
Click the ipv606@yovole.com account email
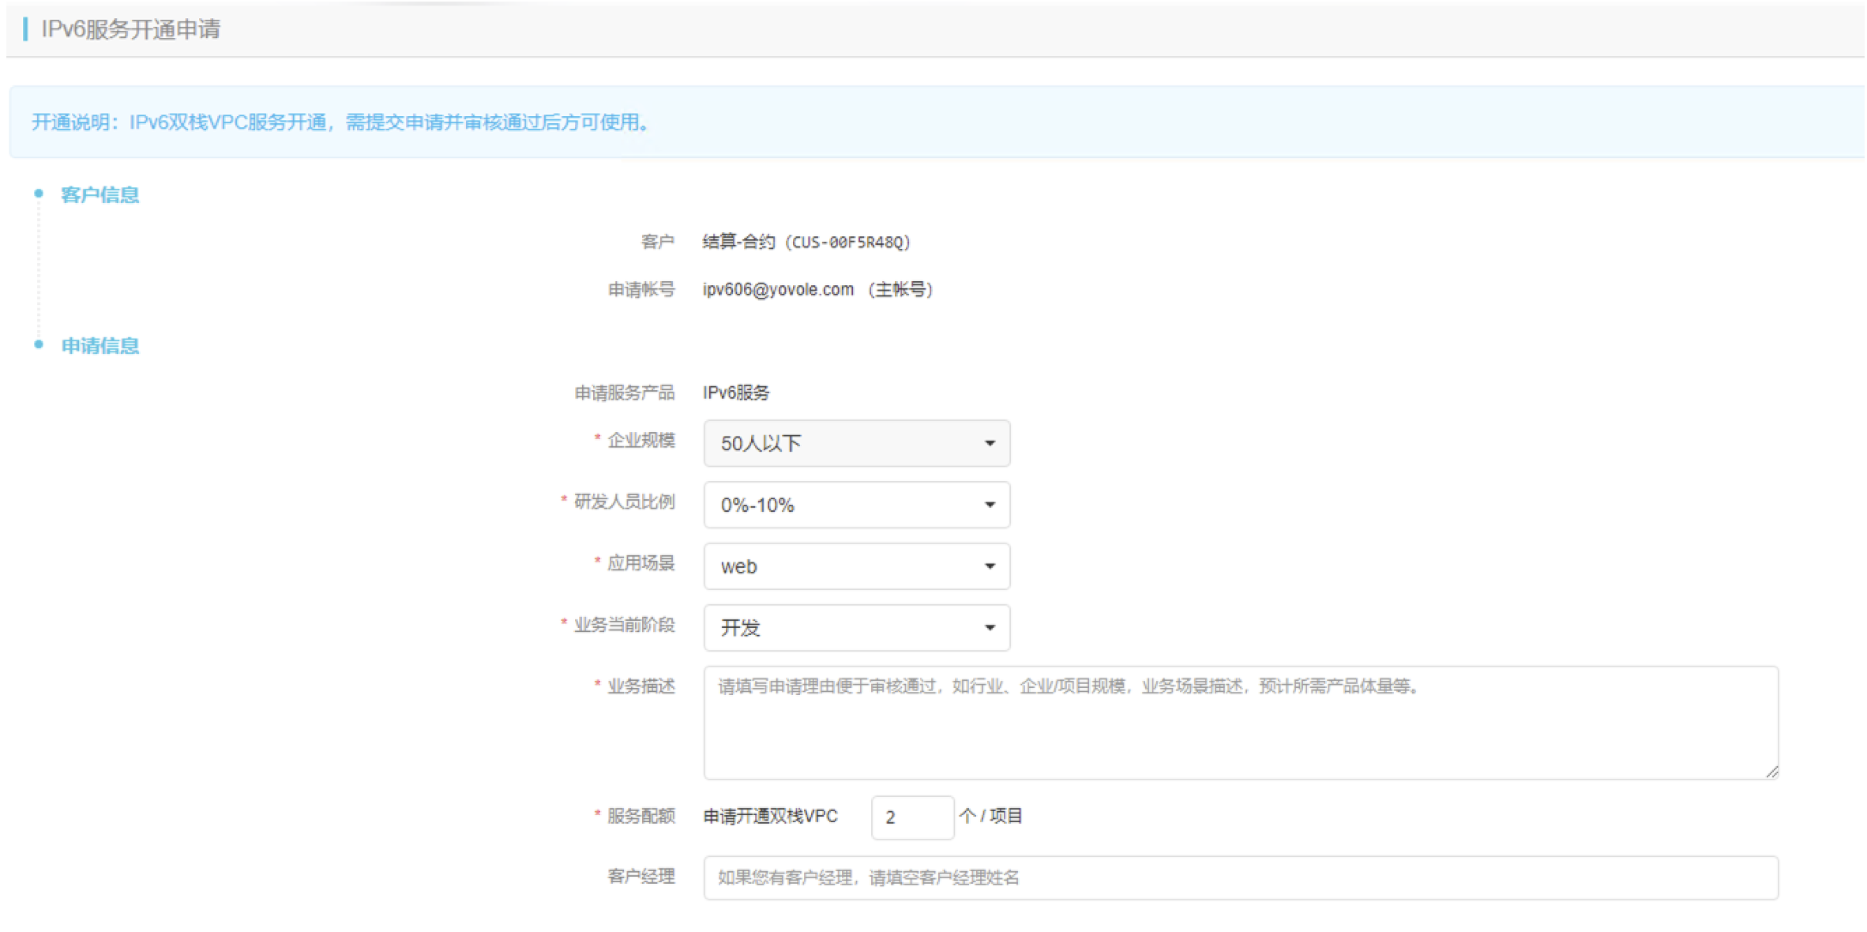coord(778,290)
